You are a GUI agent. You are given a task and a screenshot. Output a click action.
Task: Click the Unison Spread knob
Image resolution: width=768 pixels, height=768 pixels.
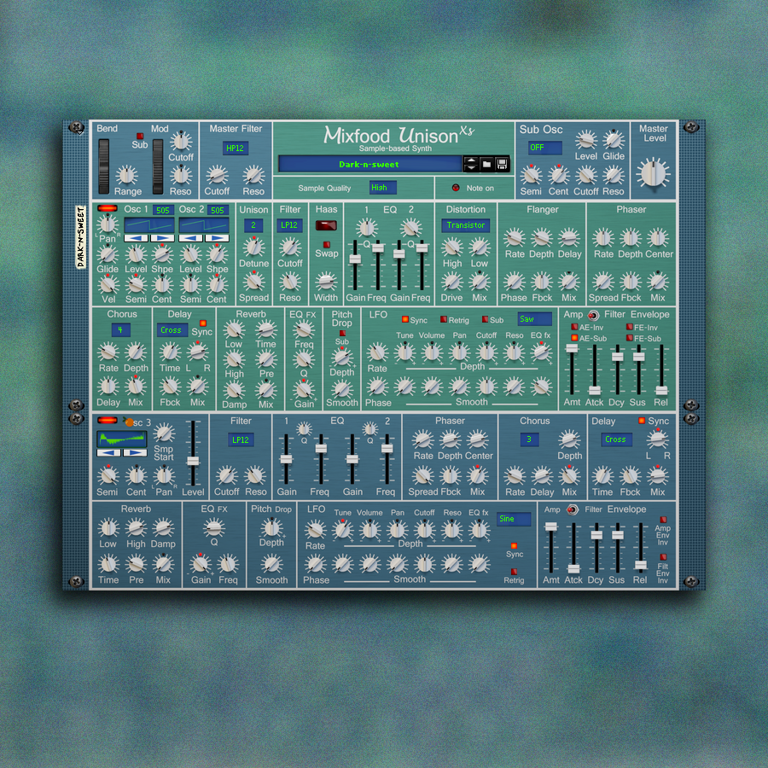253,282
